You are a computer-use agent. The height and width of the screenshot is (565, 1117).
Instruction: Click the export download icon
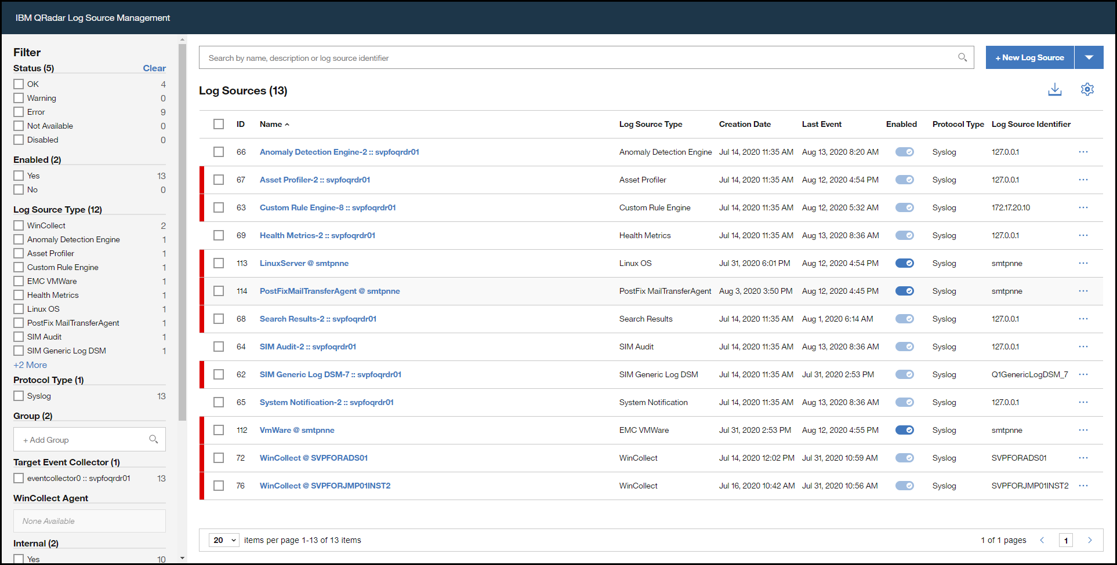[1055, 89]
